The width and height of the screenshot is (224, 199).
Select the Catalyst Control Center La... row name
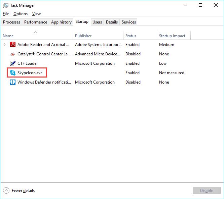point(44,54)
